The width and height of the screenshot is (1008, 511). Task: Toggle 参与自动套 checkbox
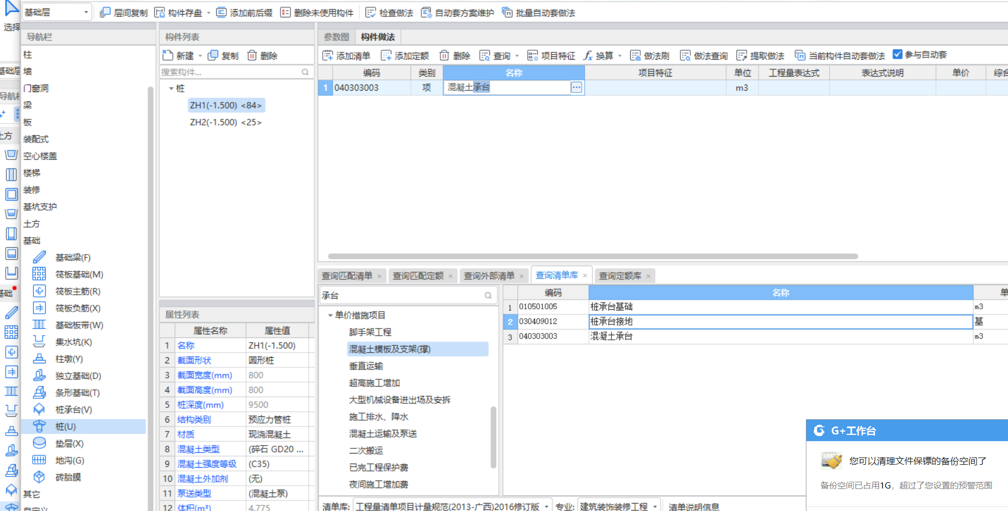coord(898,54)
